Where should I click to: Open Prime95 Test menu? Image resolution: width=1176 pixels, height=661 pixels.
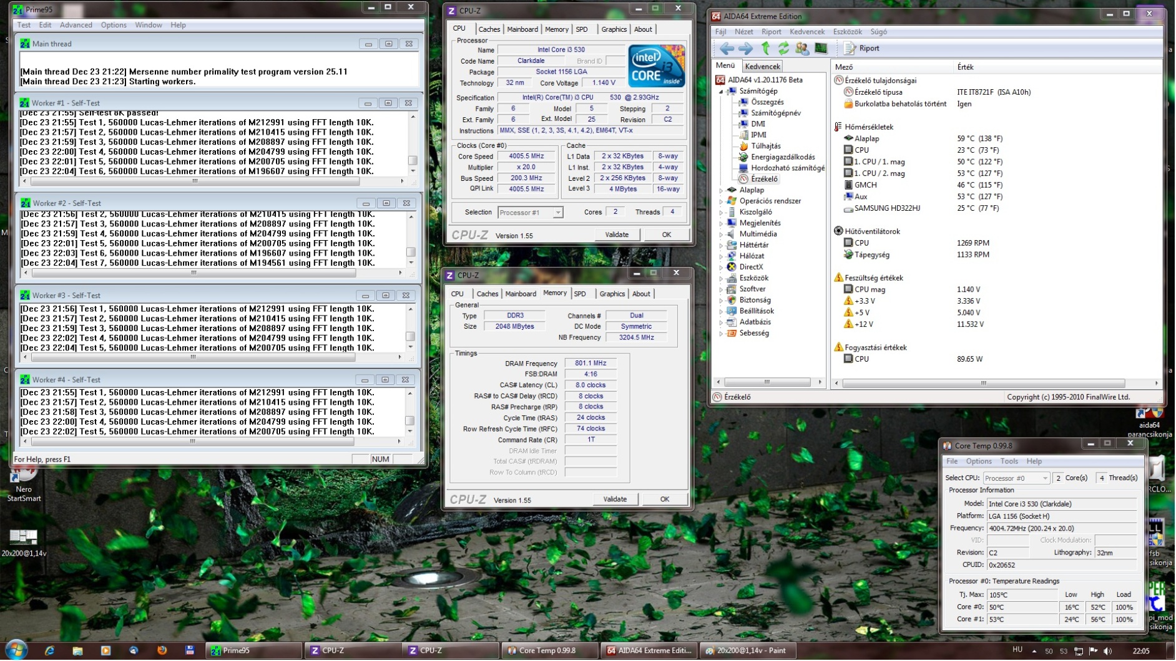24,25
